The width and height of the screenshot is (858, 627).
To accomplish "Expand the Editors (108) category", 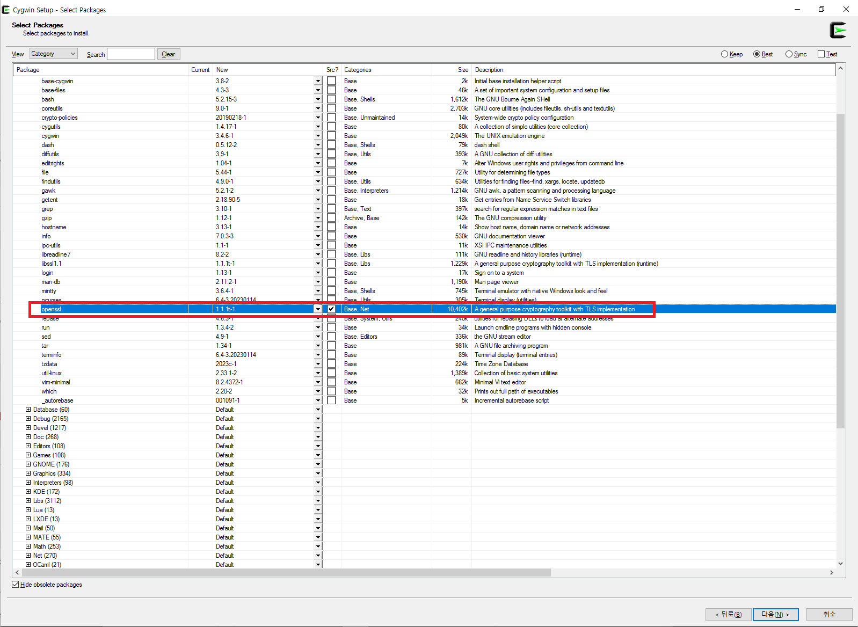I will point(28,446).
